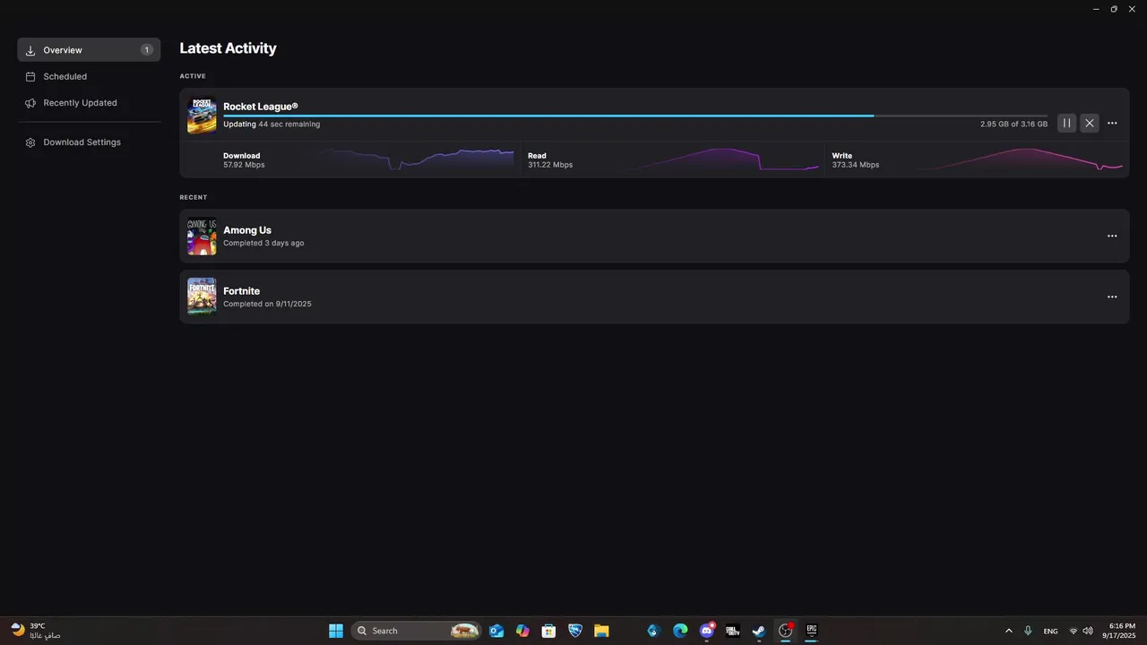This screenshot has height=645, width=1147.
Task: Open Among Us more options menu
Action: point(1112,236)
